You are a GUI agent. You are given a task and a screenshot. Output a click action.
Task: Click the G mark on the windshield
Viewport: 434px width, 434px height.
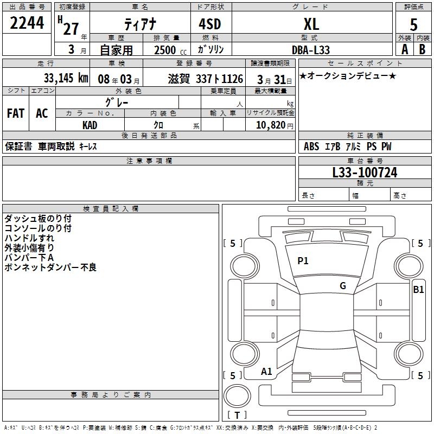342,286
